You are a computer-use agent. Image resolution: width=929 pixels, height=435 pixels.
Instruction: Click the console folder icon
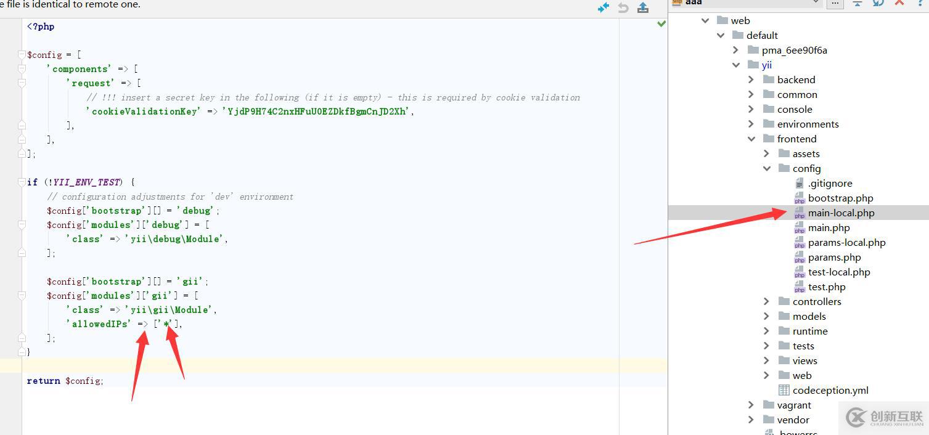coord(768,109)
